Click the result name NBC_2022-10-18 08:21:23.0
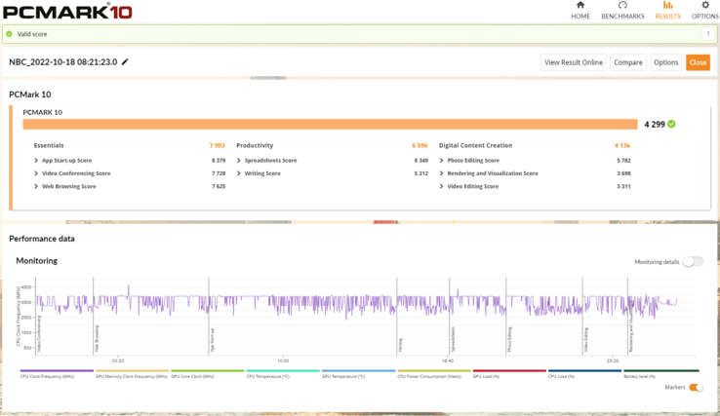 pos(62,62)
